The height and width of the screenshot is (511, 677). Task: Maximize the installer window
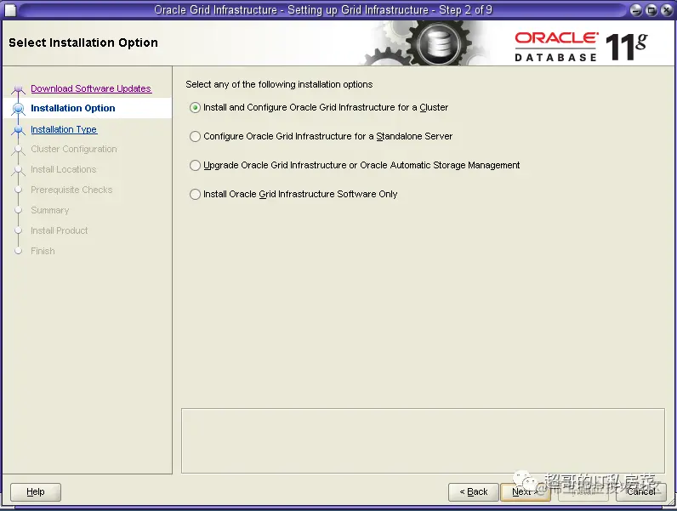click(x=651, y=9)
